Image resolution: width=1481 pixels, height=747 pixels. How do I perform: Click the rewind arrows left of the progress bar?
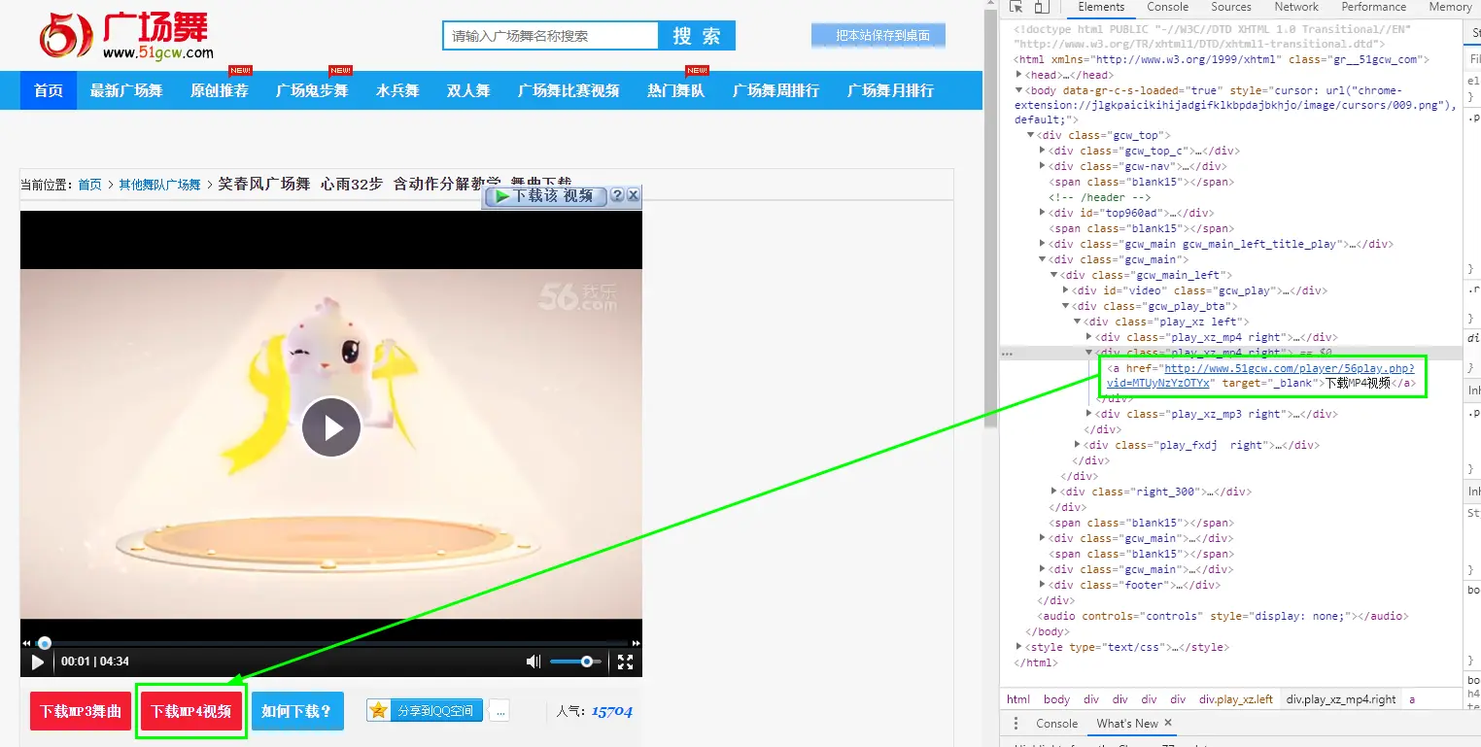(26, 643)
